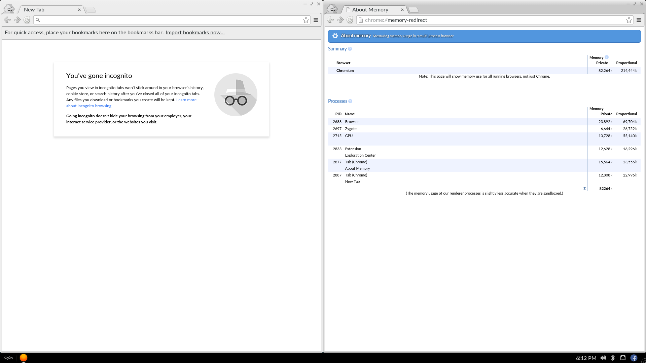
Task: Click large incognito glasses illustration
Action: [x=236, y=95]
